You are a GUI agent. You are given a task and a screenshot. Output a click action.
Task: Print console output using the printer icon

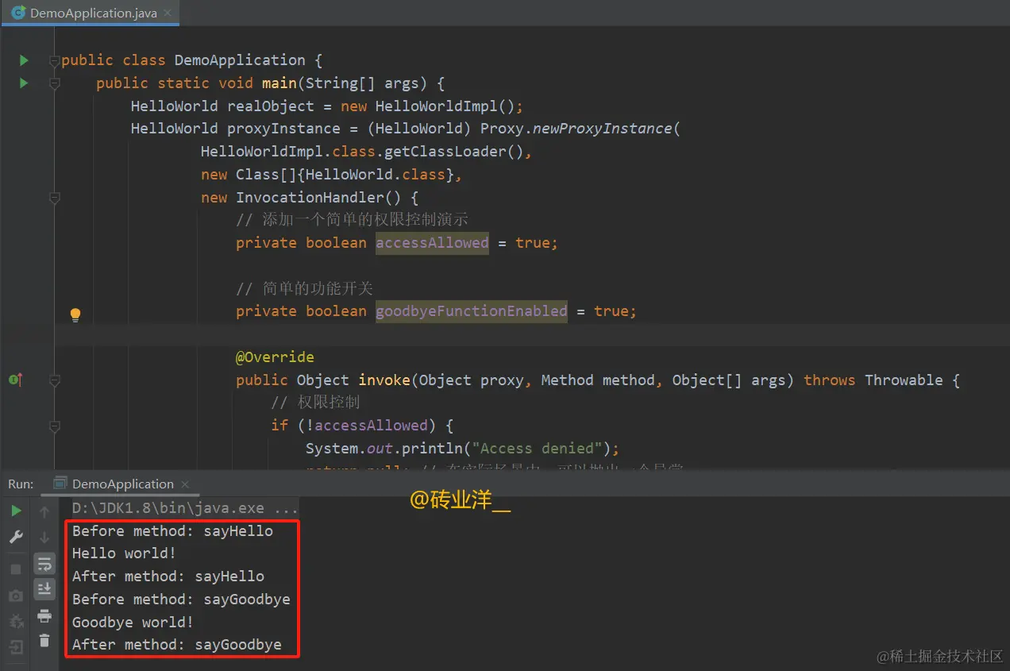44,615
